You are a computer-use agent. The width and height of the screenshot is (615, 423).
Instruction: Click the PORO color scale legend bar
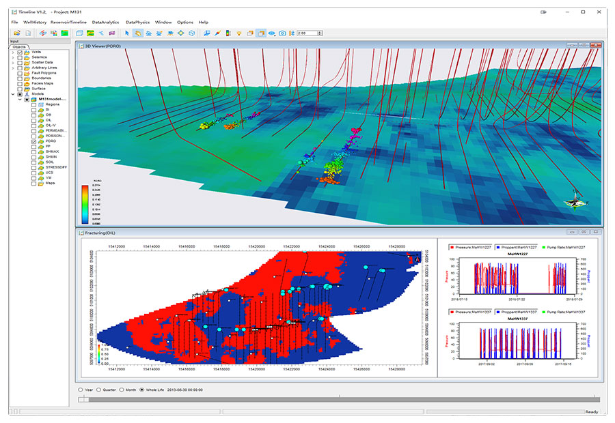tap(85, 204)
